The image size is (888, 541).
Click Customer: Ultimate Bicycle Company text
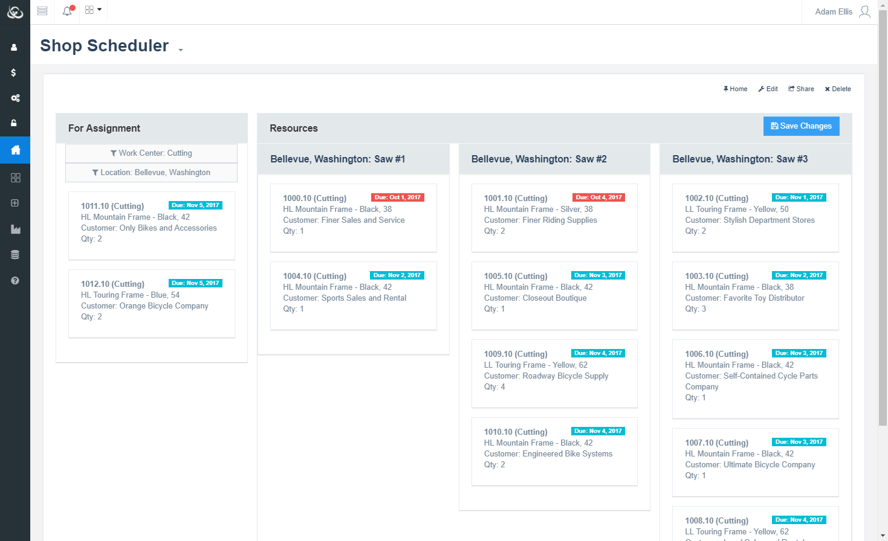pos(750,465)
